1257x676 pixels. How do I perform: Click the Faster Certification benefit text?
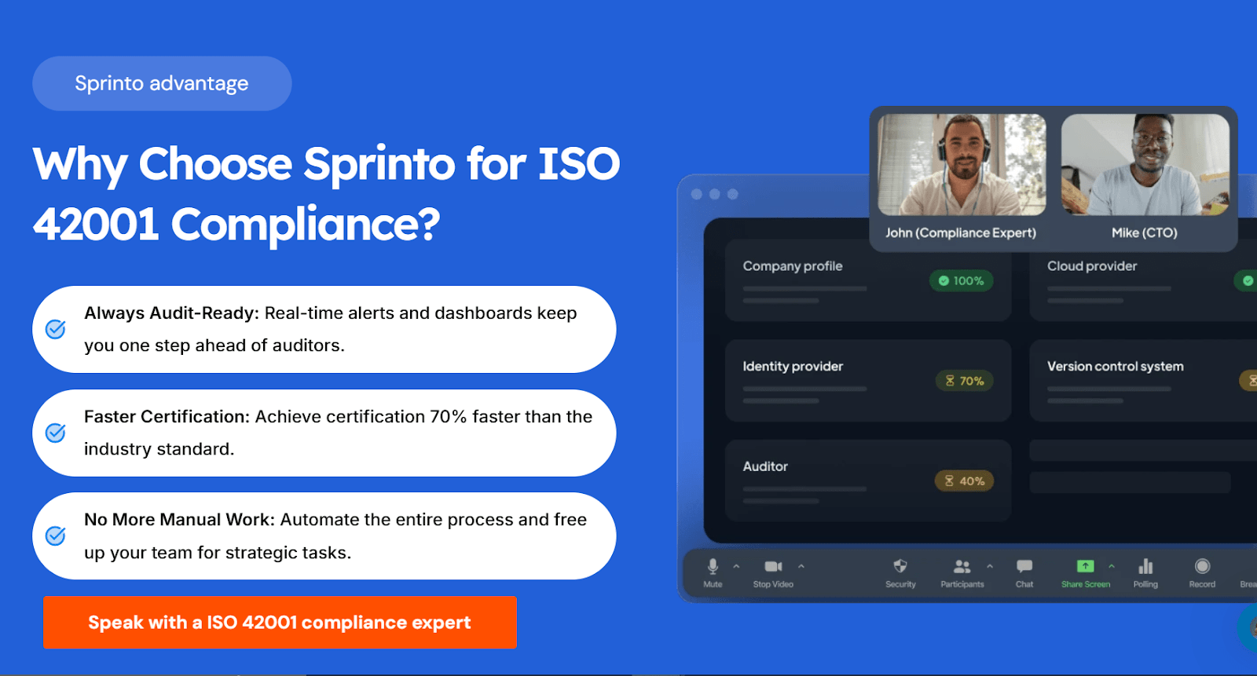click(339, 433)
